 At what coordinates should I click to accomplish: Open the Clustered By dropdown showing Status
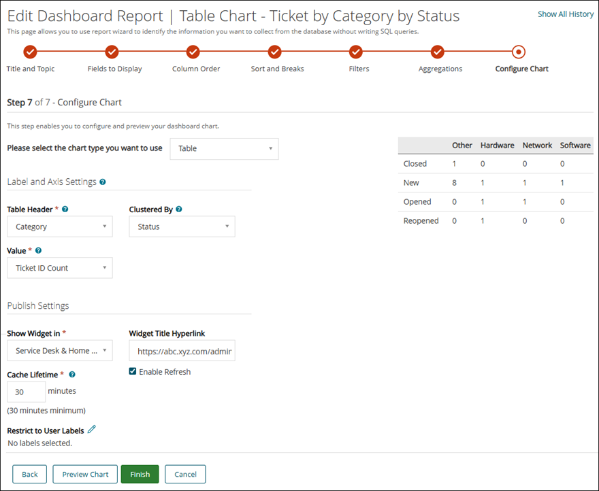pos(182,226)
